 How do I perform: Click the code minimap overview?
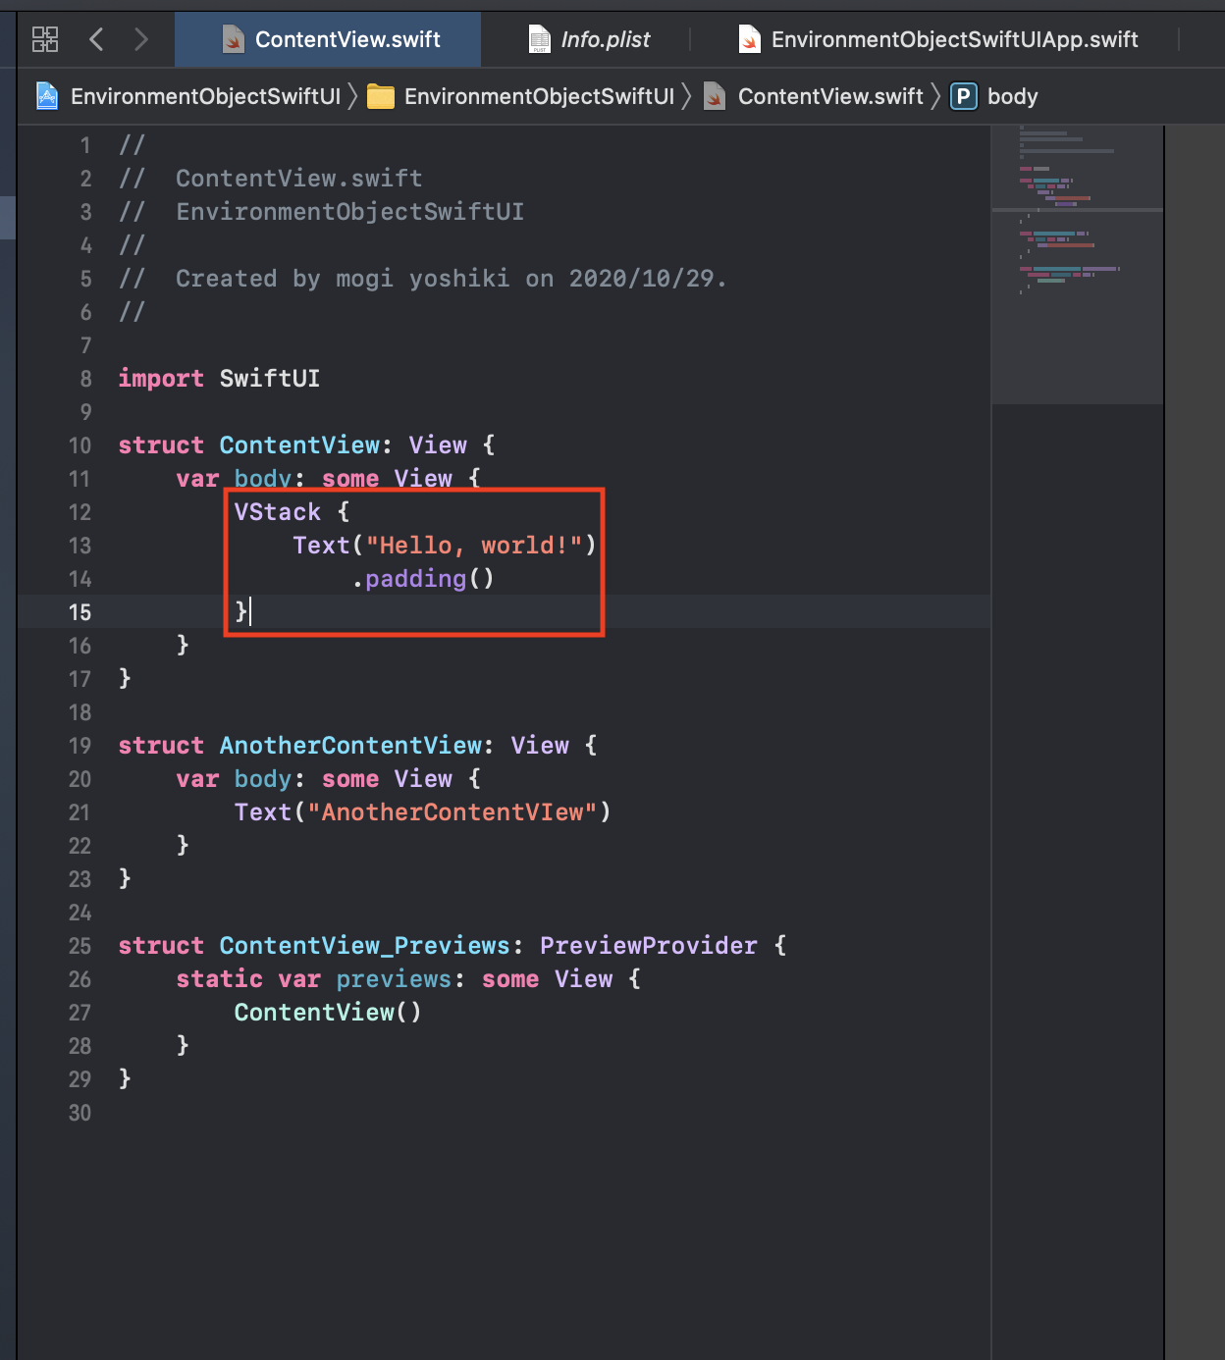pyautogui.click(x=1077, y=265)
